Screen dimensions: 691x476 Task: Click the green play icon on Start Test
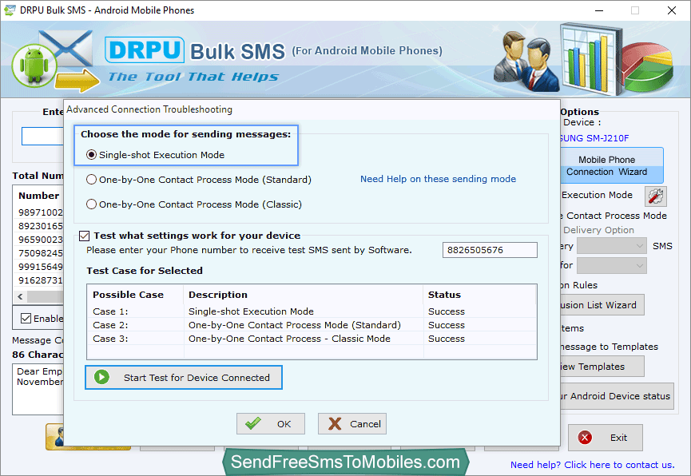pos(101,377)
